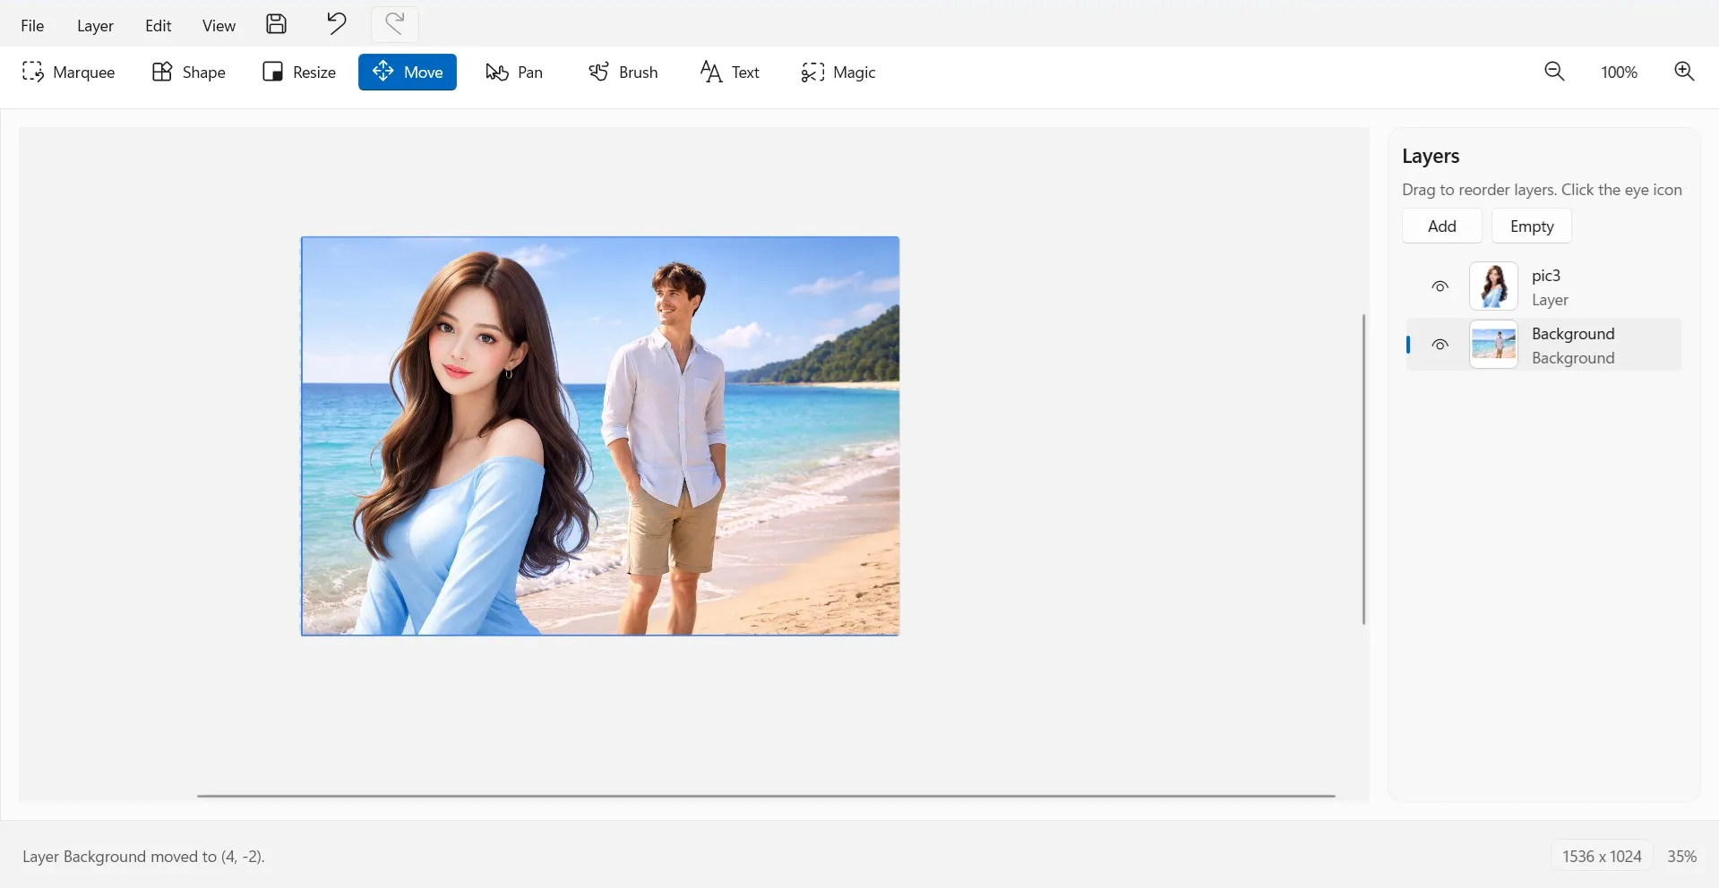Activate the Resize tool
1719x888 pixels.
(x=299, y=73)
